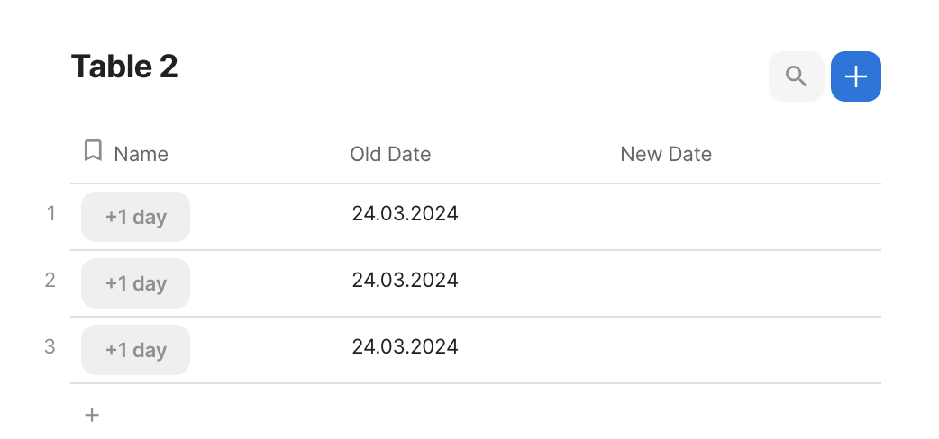Open the table search magnifier
Viewport: 939px width, 439px height.
pyautogui.click(x=796, y=76)
